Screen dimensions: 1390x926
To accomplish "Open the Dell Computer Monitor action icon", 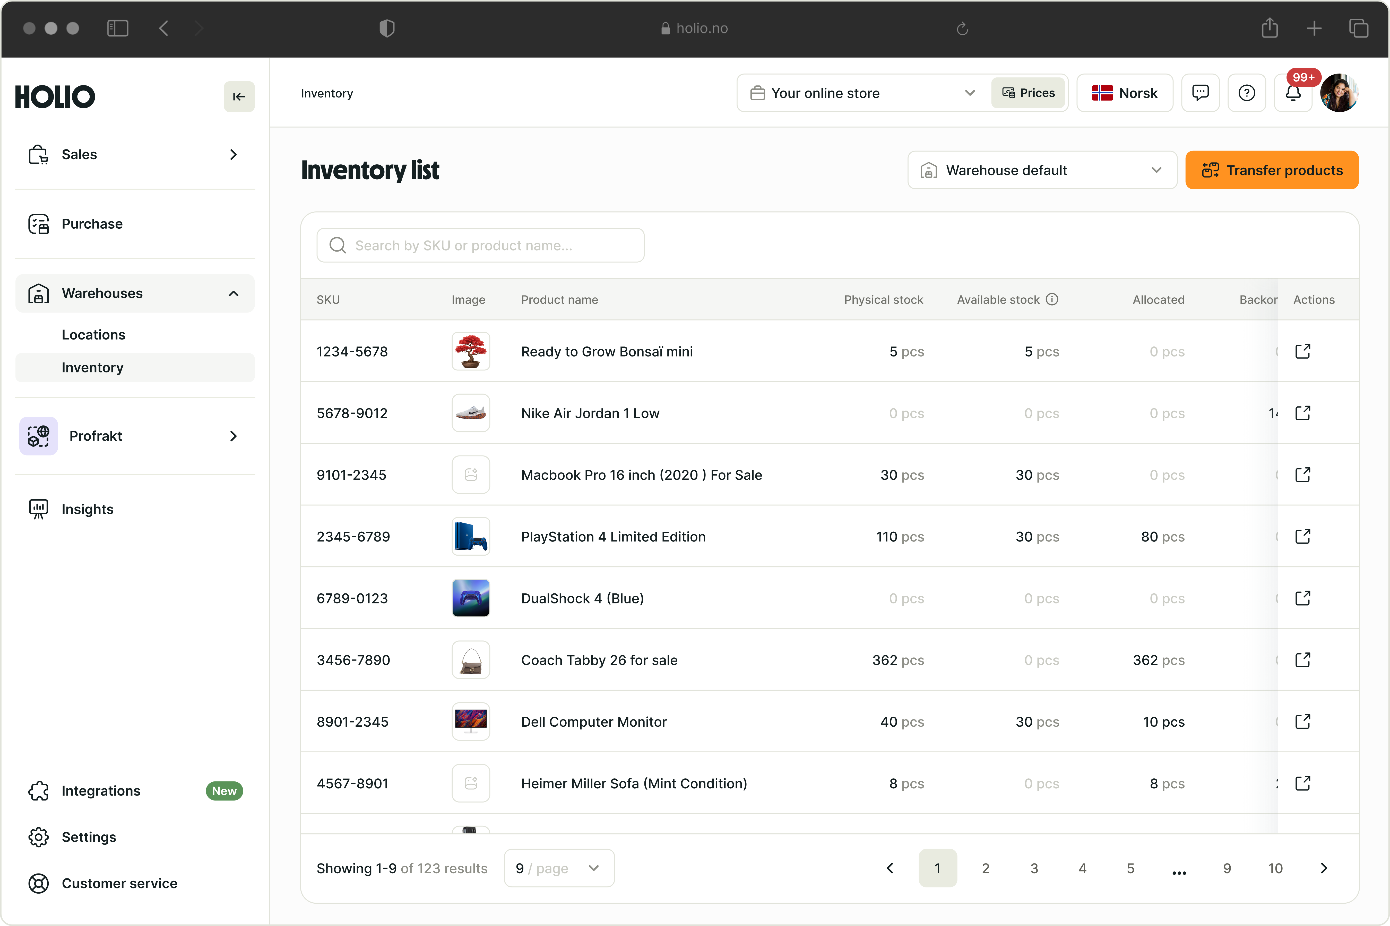I will tap(1302, 722).
